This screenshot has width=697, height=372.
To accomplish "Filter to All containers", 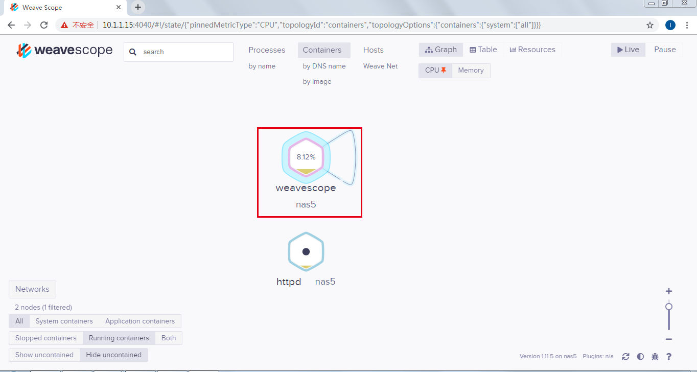I will click(x=19, y=321).
